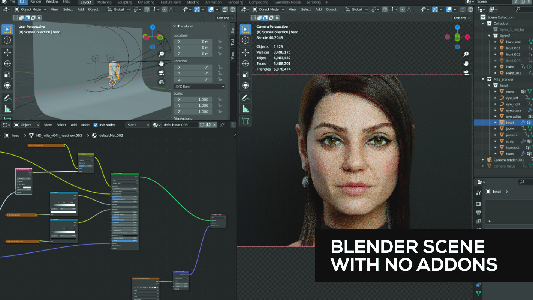
Task: Open the Object Mode dropdown
Action: pyautogui.click(x=30, y=9)
